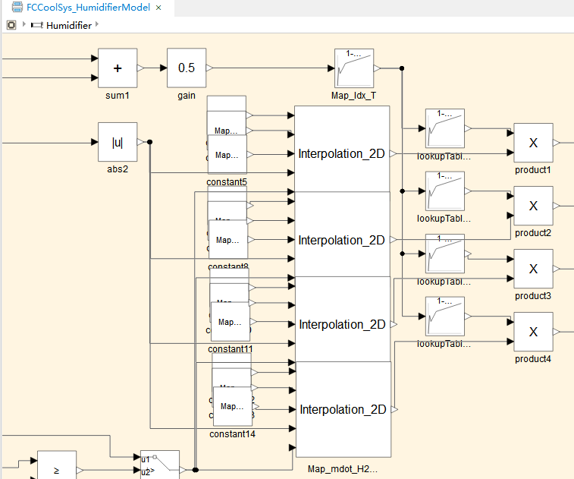This screenshot has width=574, height=479.
Task: Click the abs2 label text
Action: pos(118,169)
